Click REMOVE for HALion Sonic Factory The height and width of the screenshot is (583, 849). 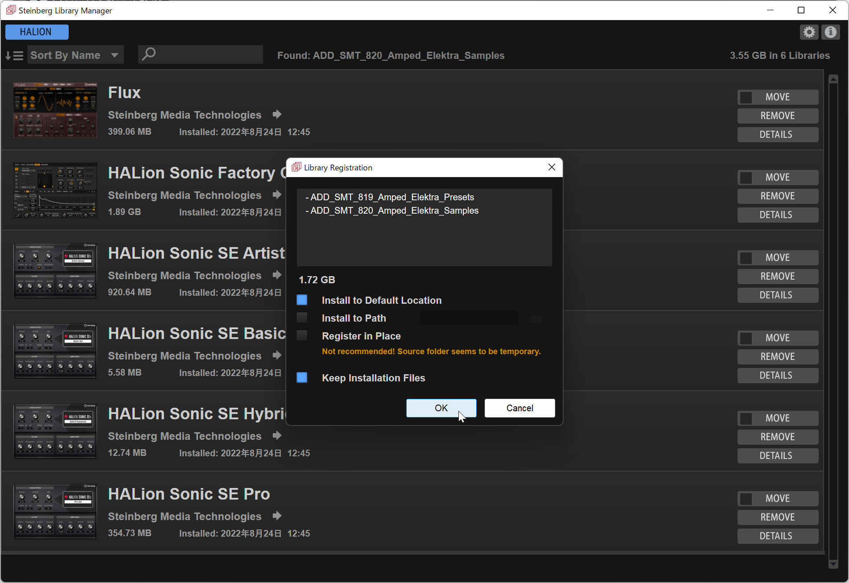click(x=778, y=196)
